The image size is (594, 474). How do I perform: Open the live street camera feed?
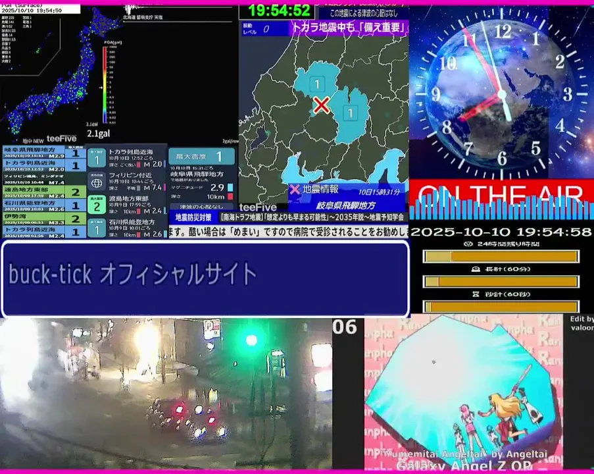(166, 394)
